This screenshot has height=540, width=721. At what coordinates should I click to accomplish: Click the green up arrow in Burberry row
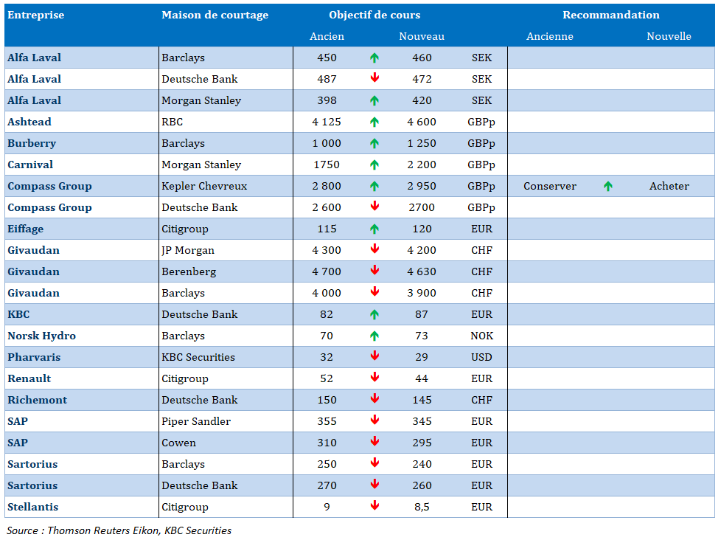click(x=375, y=143)
